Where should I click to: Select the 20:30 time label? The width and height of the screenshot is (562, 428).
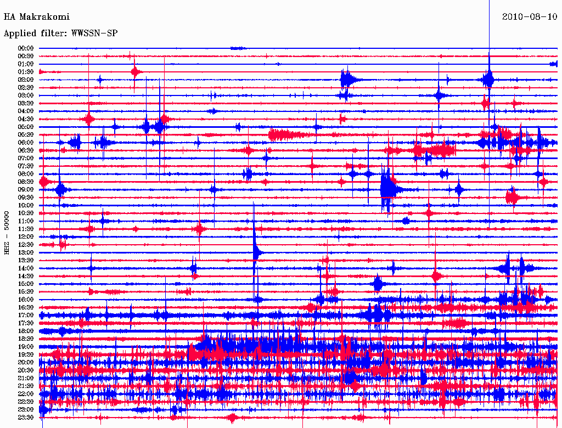(x=25, y=370)
